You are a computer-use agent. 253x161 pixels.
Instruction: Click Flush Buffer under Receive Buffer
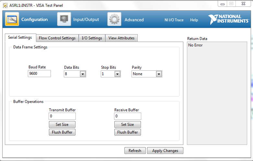pyautogui.click(x=128, y=132)
